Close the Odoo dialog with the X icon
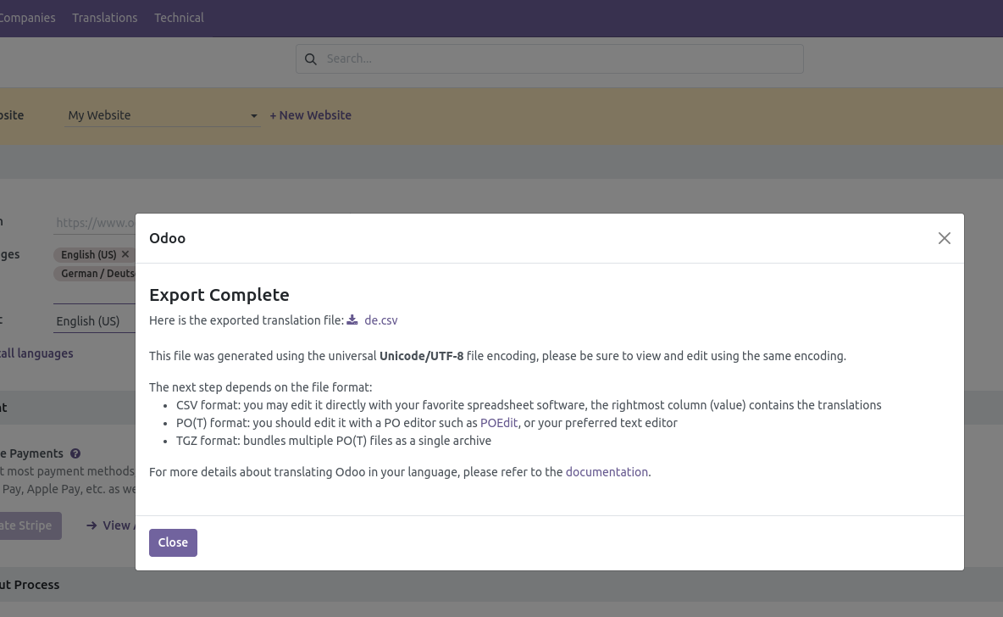Screen dimensions: 1003x617 945,238
